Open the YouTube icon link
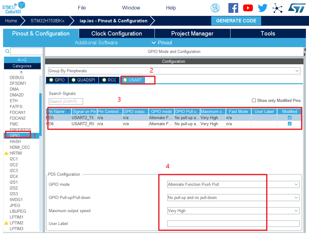Image resolution: width=309 pixels, height=236 pixels. click(x=248, y=8)
